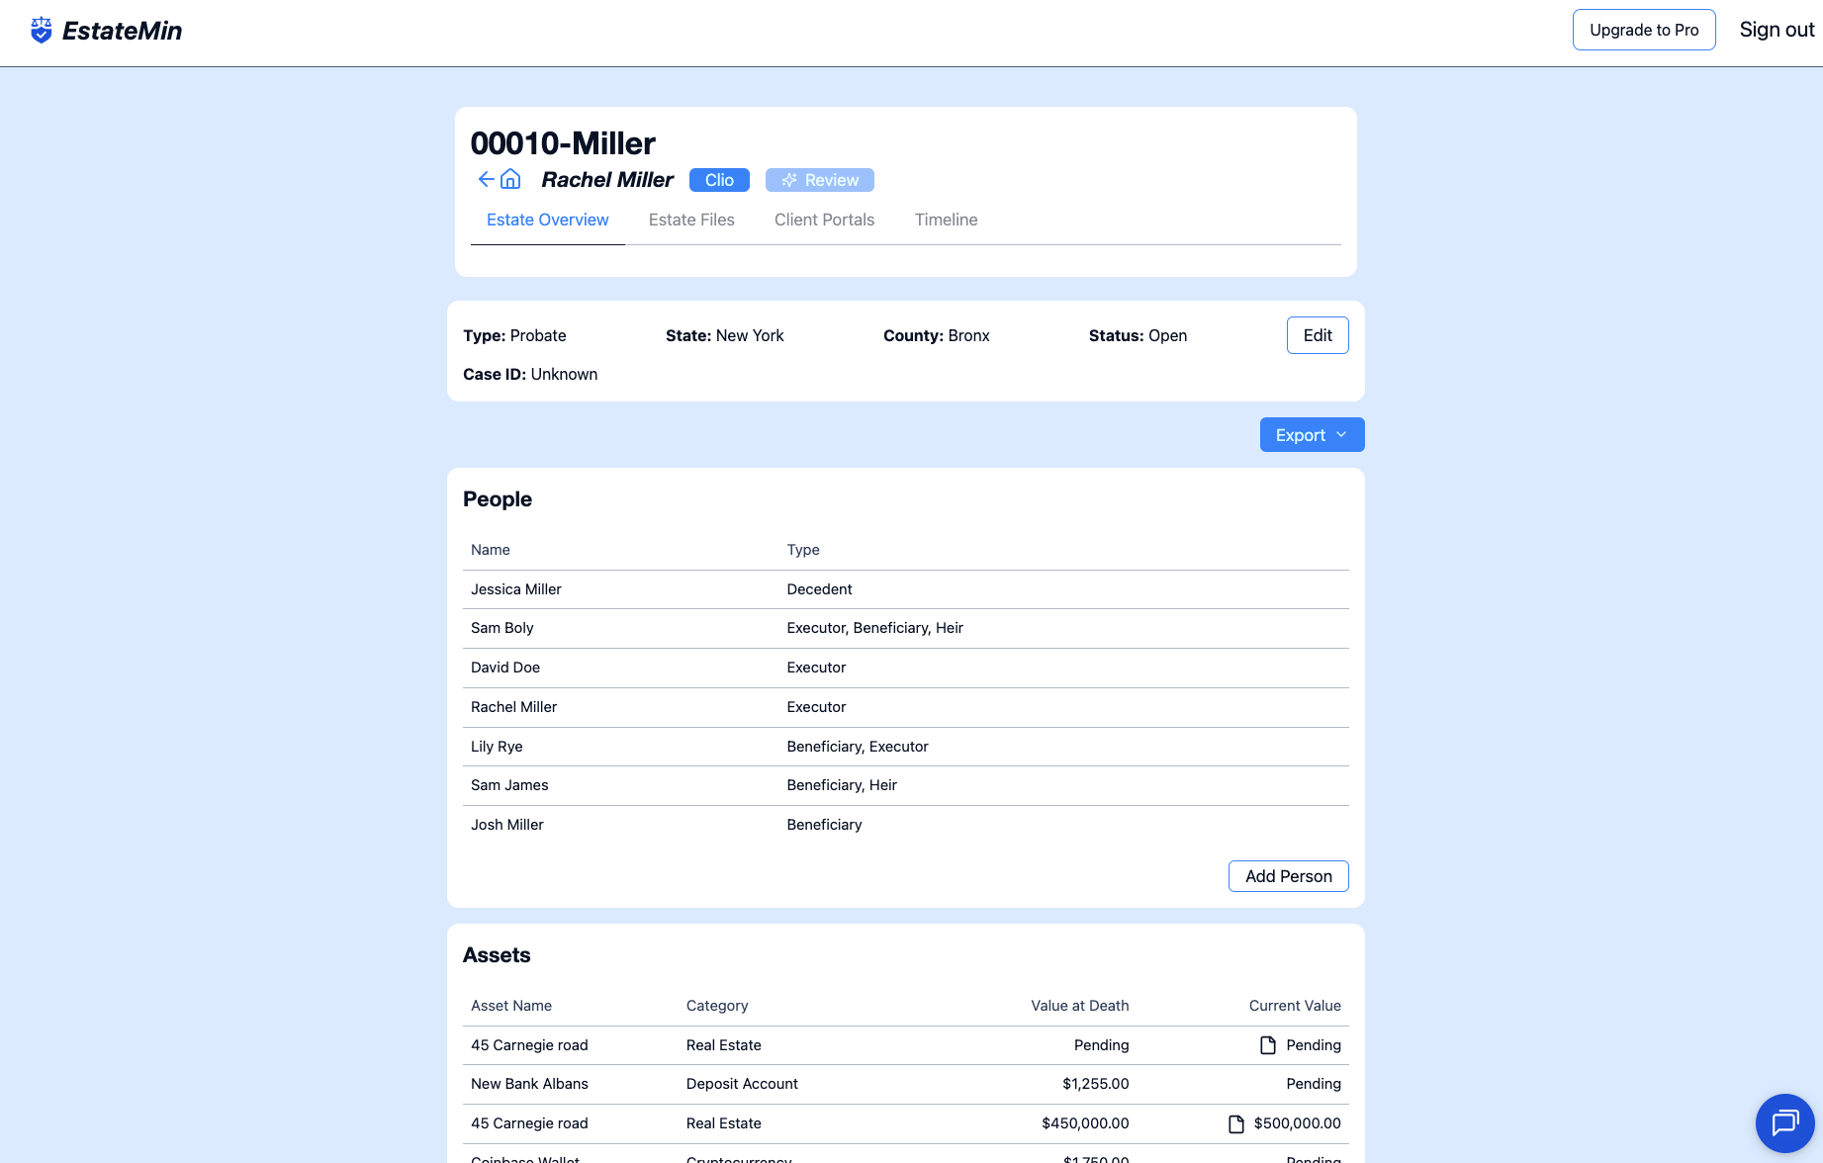Click the sparkle Review button
The height and width of the screenshot is (1163, 1823).
point(819,180)
